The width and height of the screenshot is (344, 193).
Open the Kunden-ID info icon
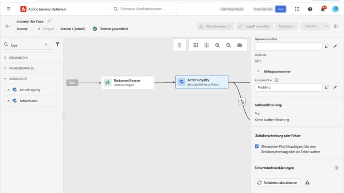click(x=276, y=80)
